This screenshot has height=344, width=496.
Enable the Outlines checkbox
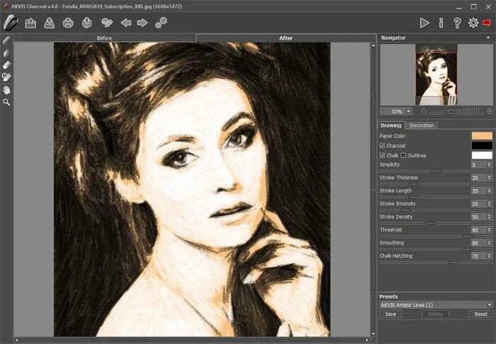(404, 155)
